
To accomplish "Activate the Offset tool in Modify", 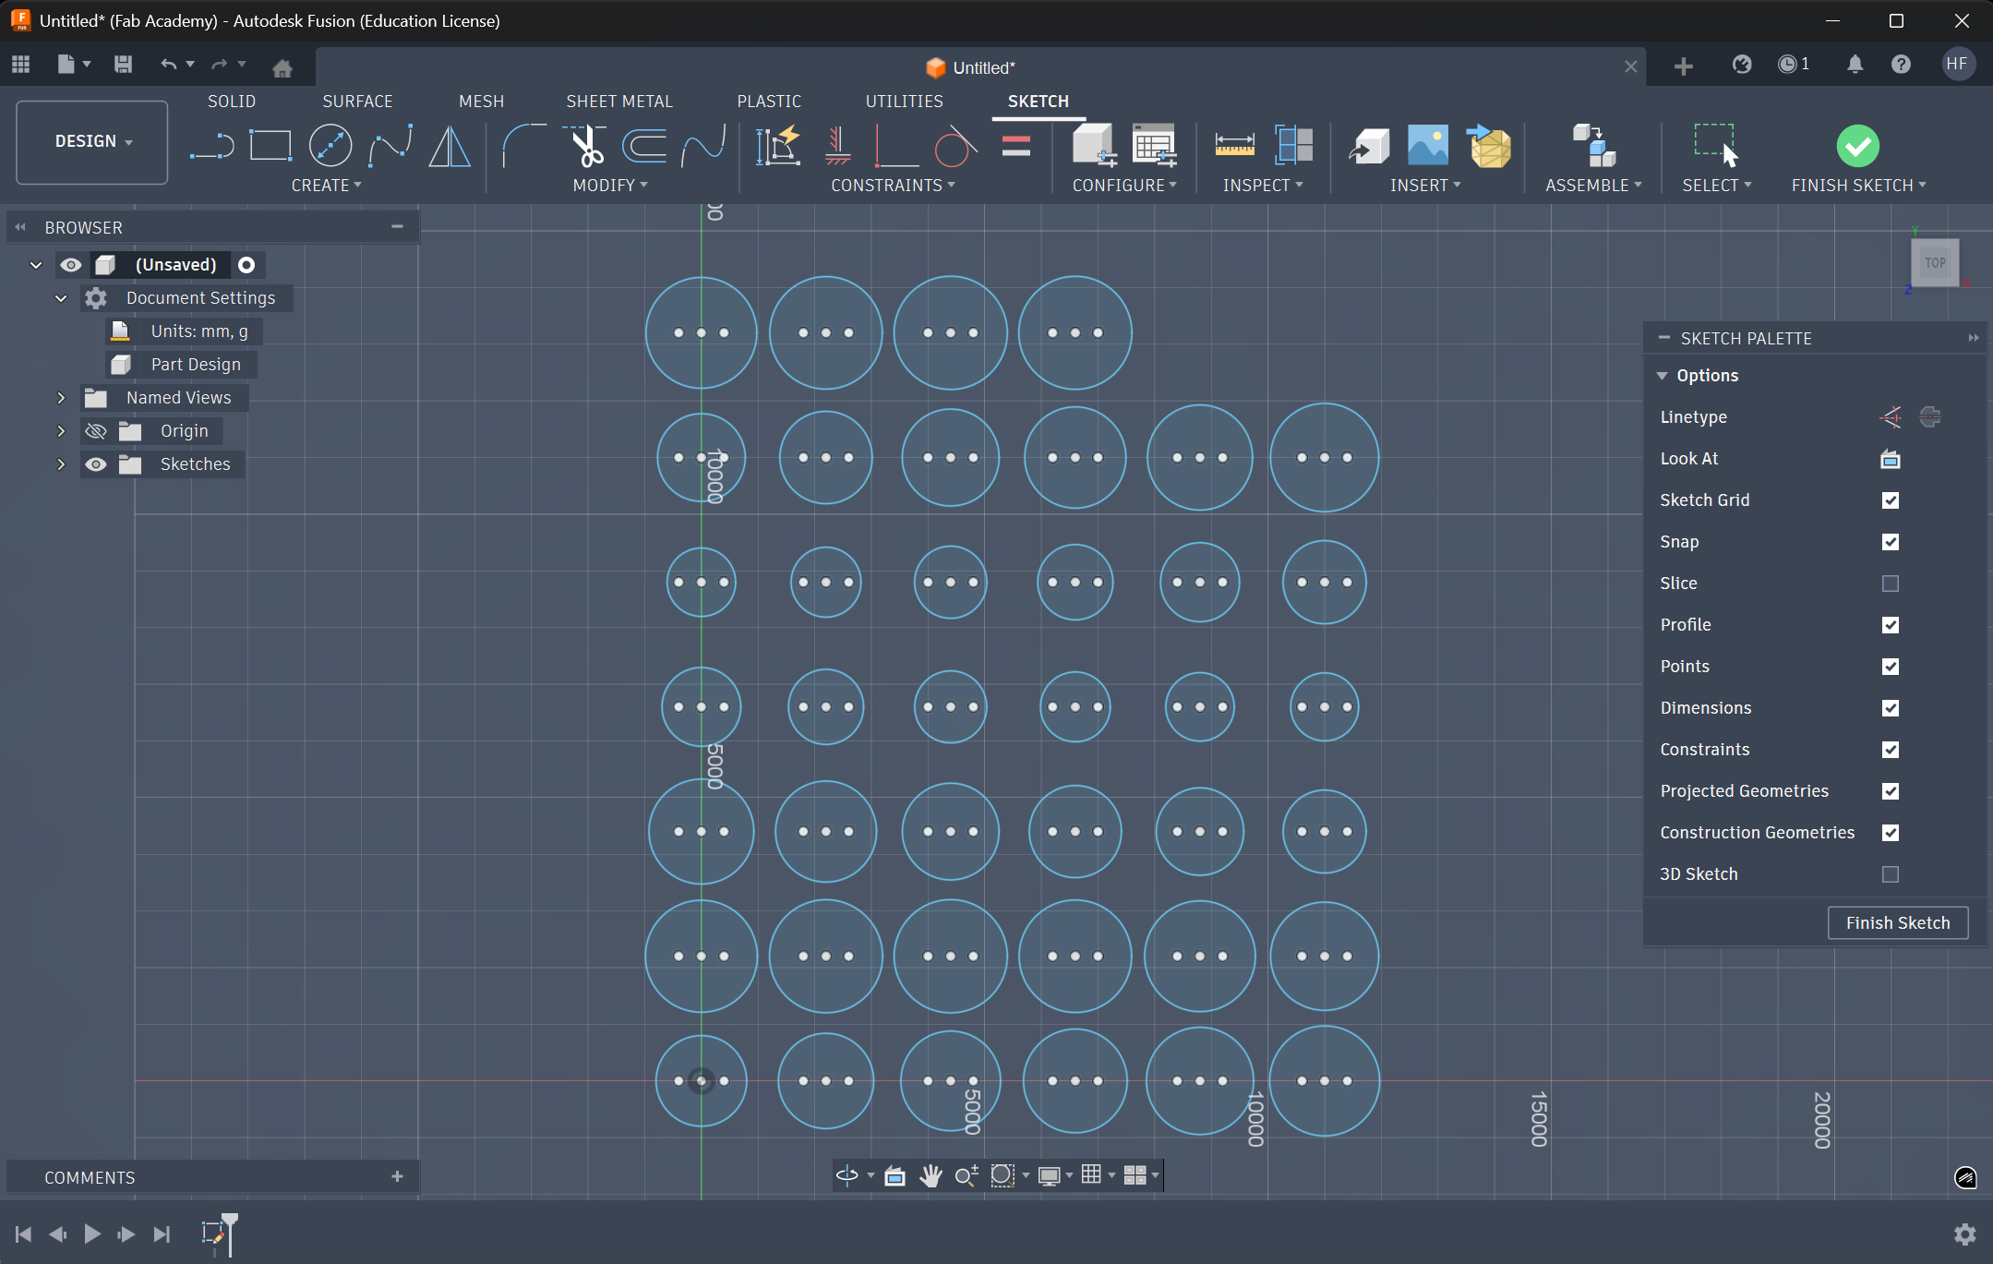I will coord(644,145).
